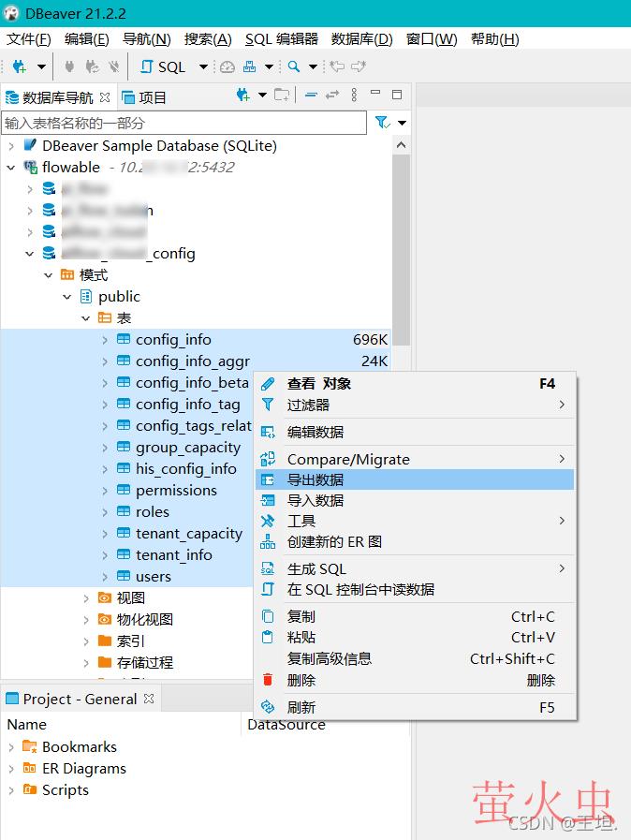Open the 过滤器 submenu
This screenshot has width=631, height=840.
[415, 405]
